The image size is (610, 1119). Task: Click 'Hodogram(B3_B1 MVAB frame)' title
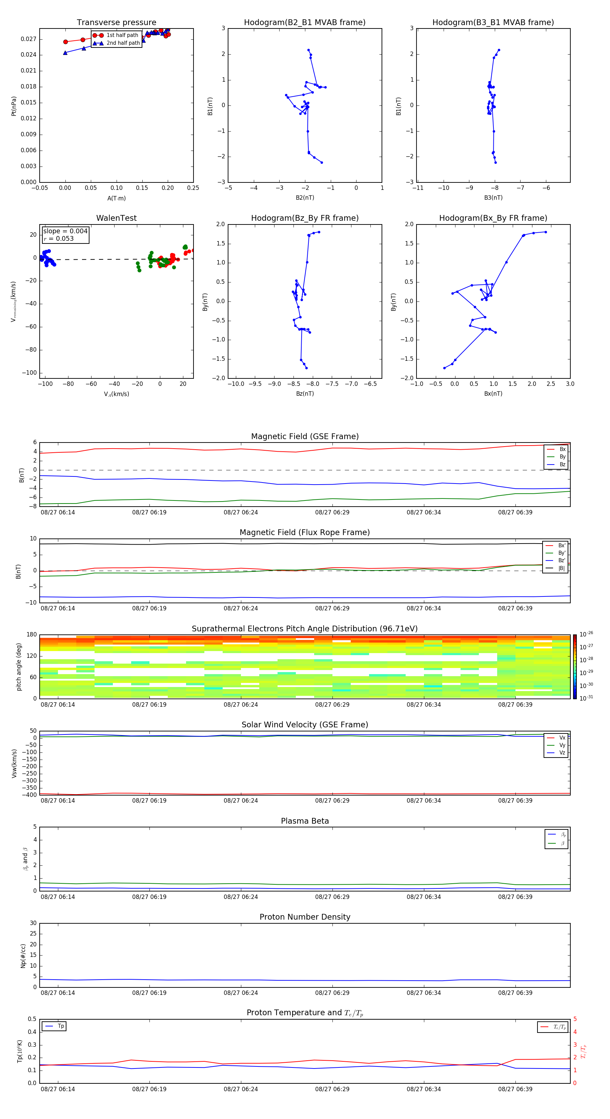point(493,23)
